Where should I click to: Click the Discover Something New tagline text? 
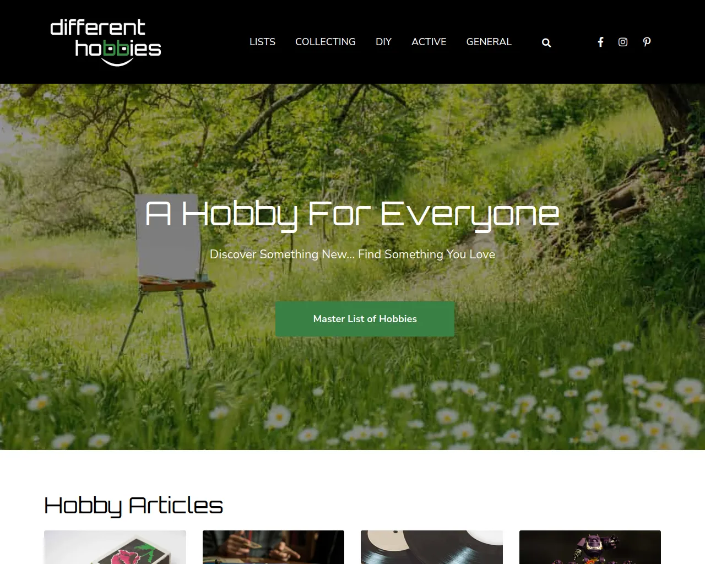352,254
